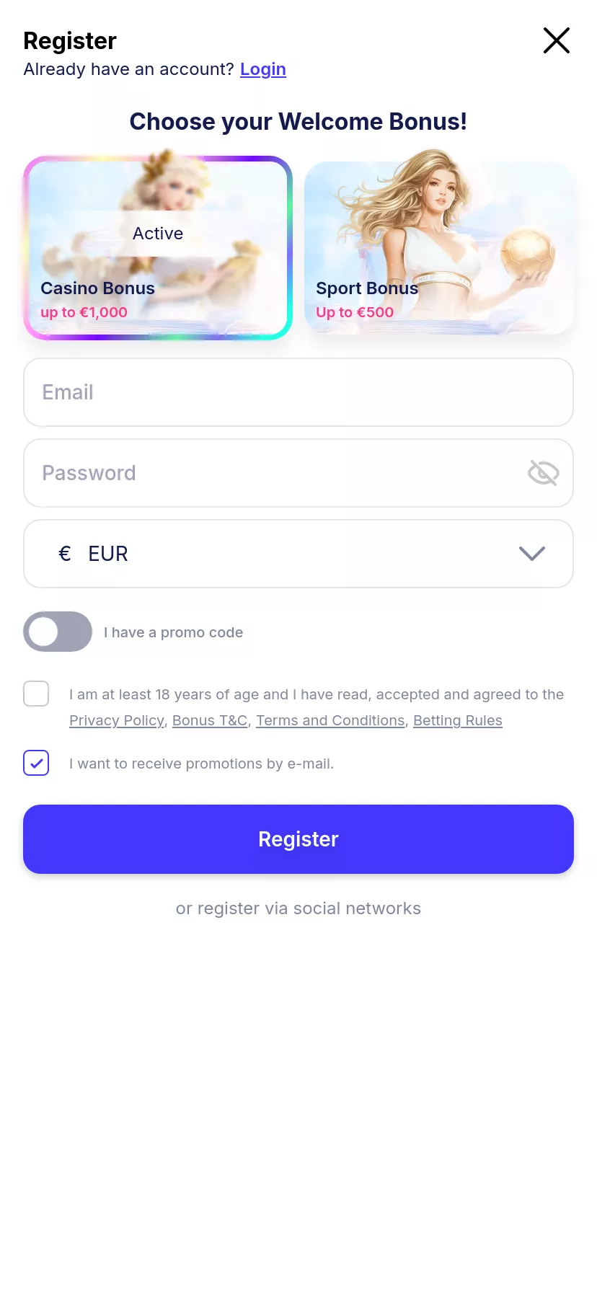Tick the 18 years of age agreement checkbox
597x1292 pixels.
36,694
